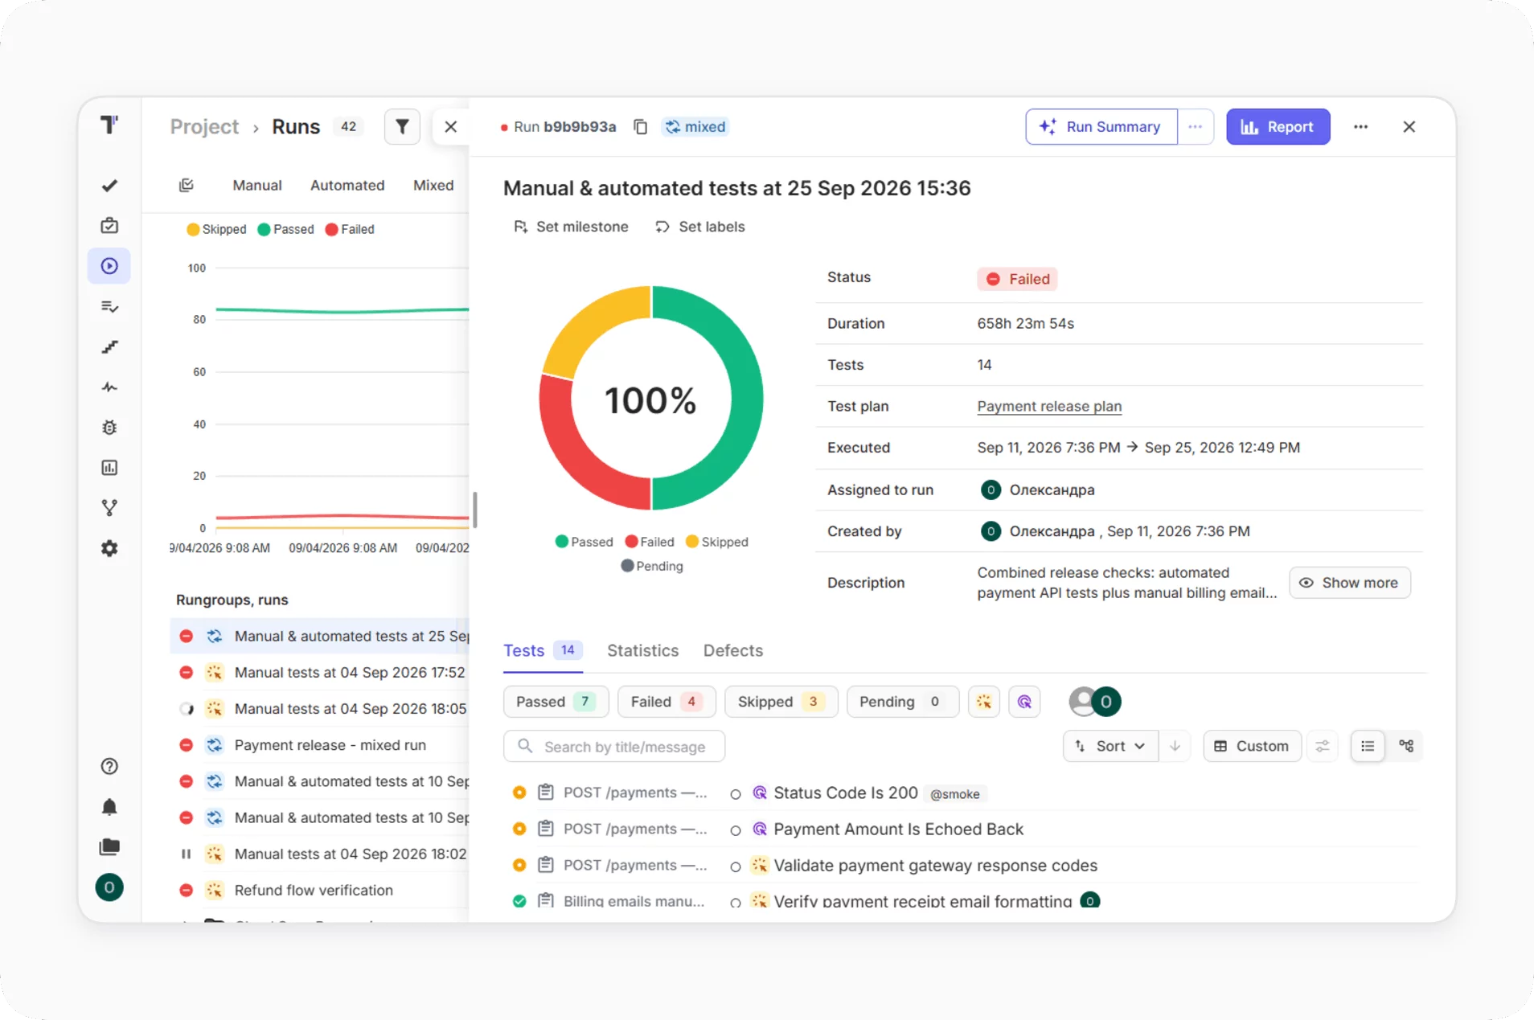Toggle the Pending 0 filter

tap(902, 702)
